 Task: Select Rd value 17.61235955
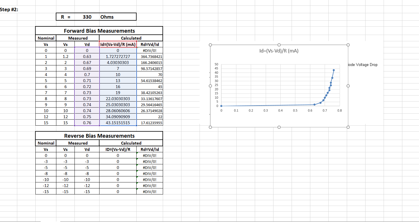pos(150,123)
